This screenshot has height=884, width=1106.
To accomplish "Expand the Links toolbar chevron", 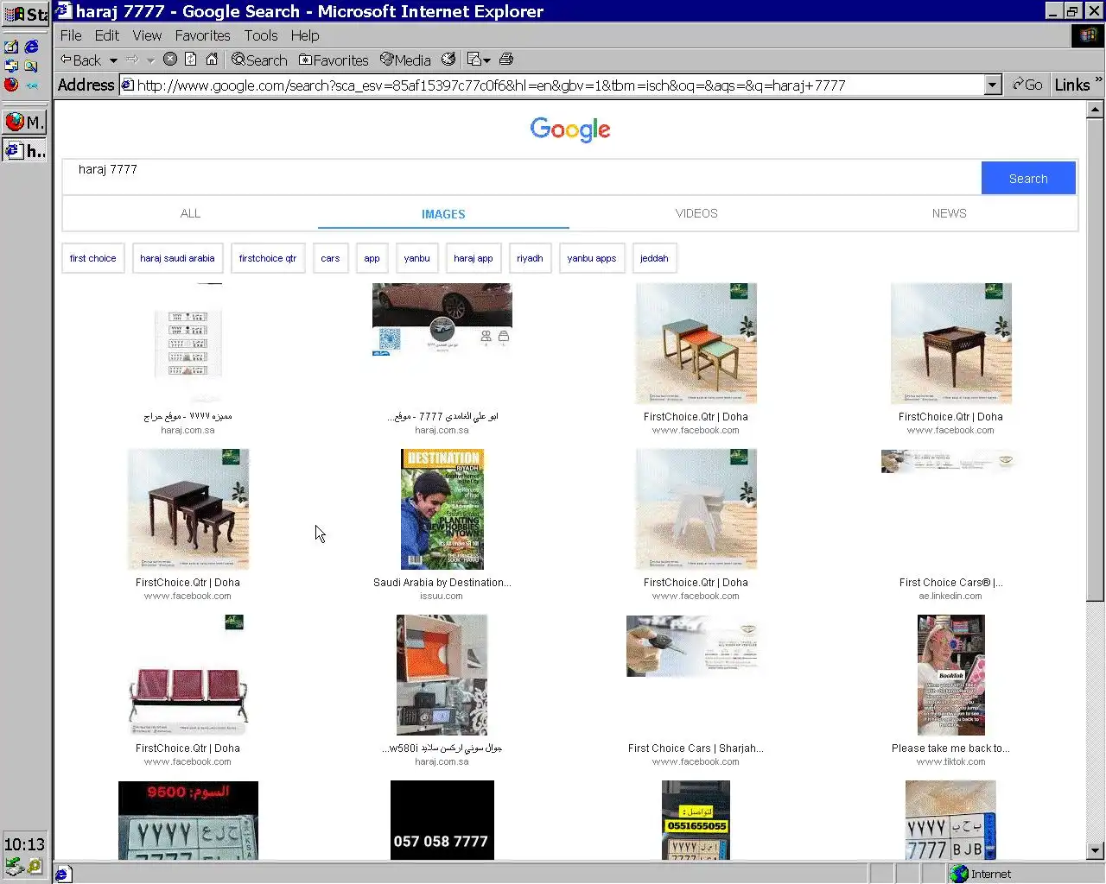I will pos(1098,80).
